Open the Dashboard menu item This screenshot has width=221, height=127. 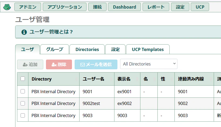pos(124,7)
